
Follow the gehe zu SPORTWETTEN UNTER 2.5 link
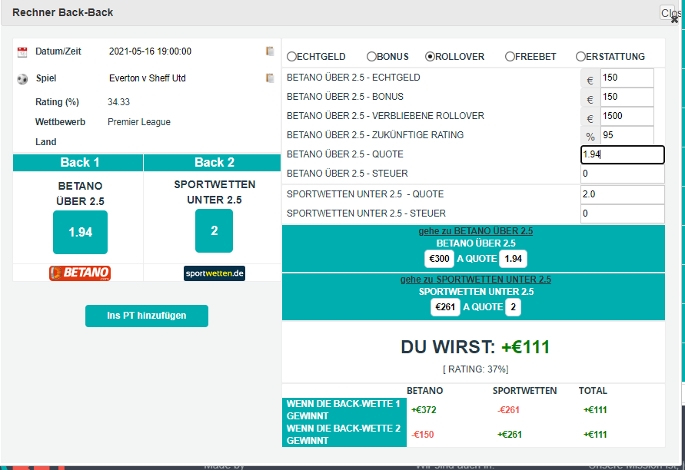tap(476, 280)
